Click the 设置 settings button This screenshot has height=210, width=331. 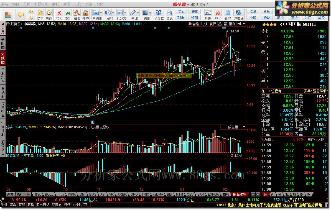pyautogui.click(x=10, y=194)
